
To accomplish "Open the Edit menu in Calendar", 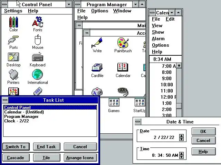I will pos(170,19).
